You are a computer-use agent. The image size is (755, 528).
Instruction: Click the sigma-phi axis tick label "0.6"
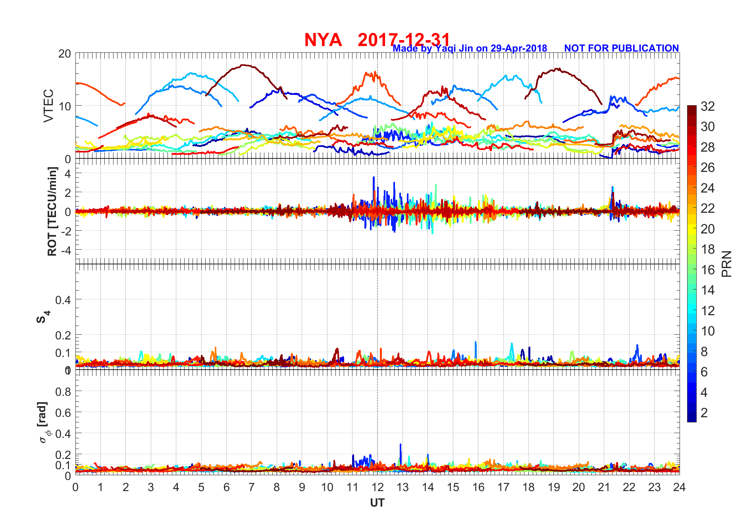pos(64,413)
